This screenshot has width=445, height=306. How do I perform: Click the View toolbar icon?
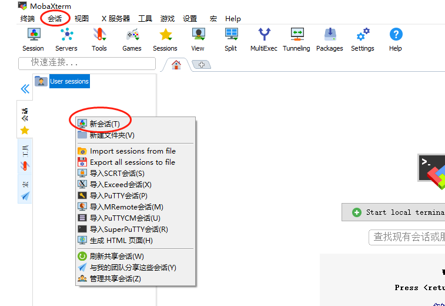coord(198,39)
